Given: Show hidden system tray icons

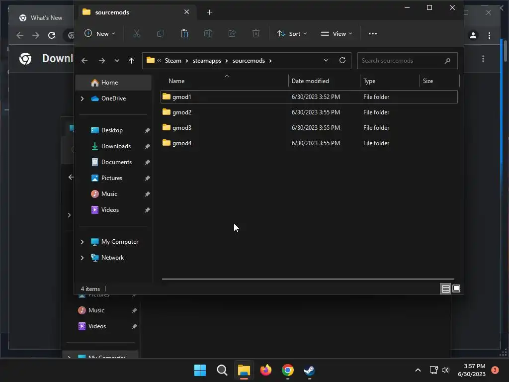Looking at the screenshot, I should tap(418, 370).
